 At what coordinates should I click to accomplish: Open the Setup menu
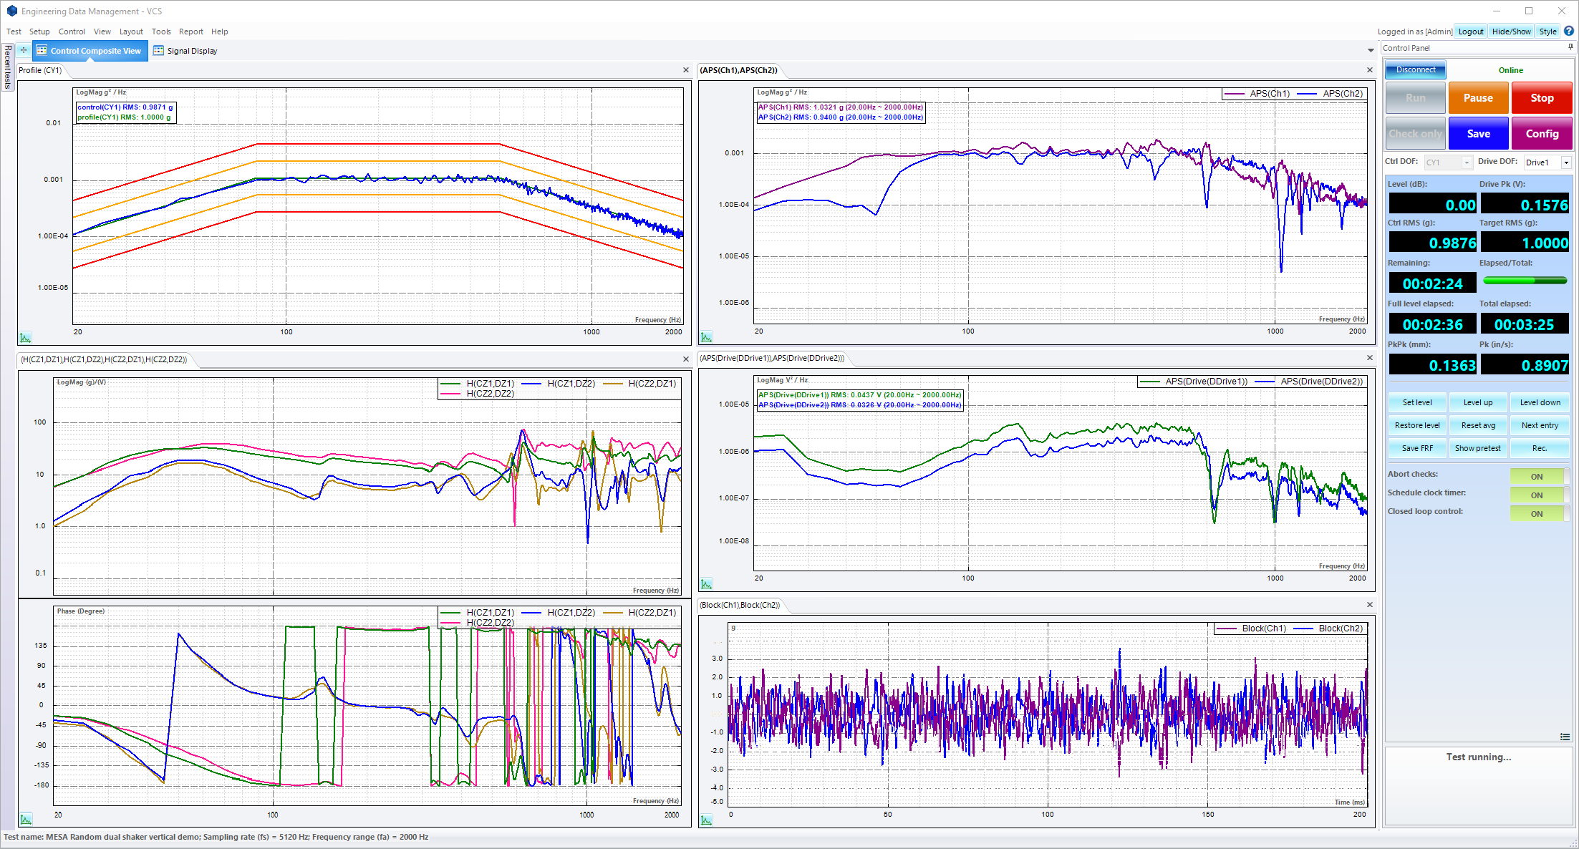[x=39, y=31]
